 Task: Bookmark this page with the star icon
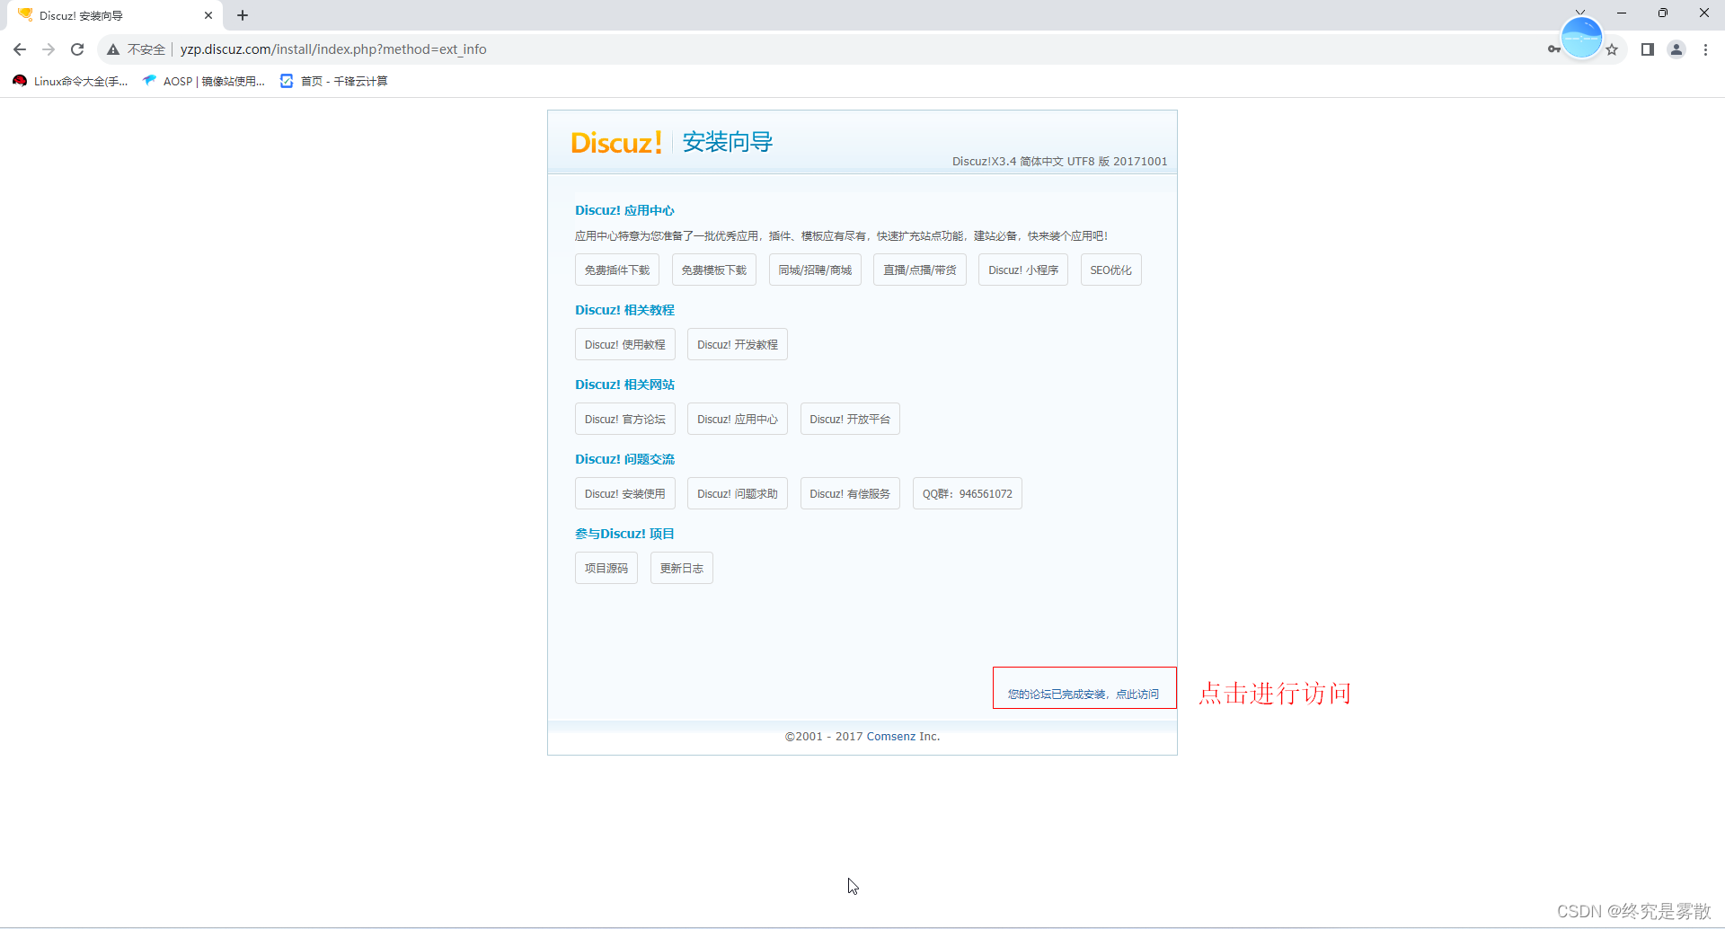[1612, 49]
